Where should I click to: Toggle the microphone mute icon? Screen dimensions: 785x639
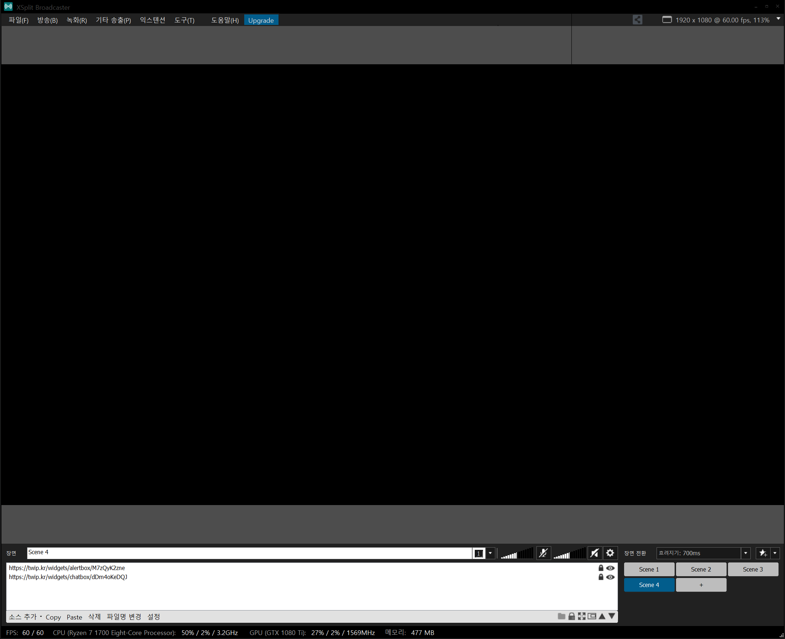(x=543, y=553)
